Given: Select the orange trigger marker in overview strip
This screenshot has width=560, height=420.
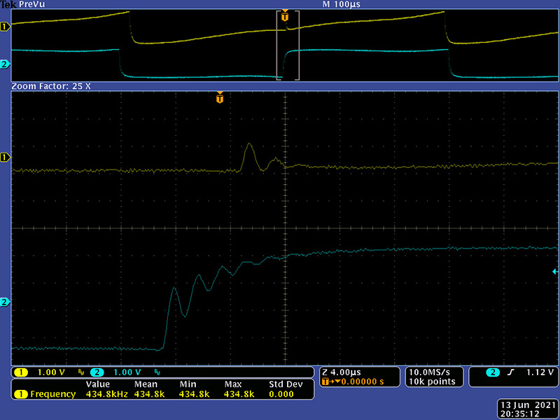Looking at the screenshot, I should 284,15.
